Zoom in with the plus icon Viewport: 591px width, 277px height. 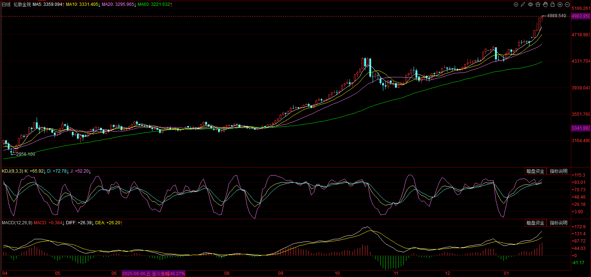point(560,4)
